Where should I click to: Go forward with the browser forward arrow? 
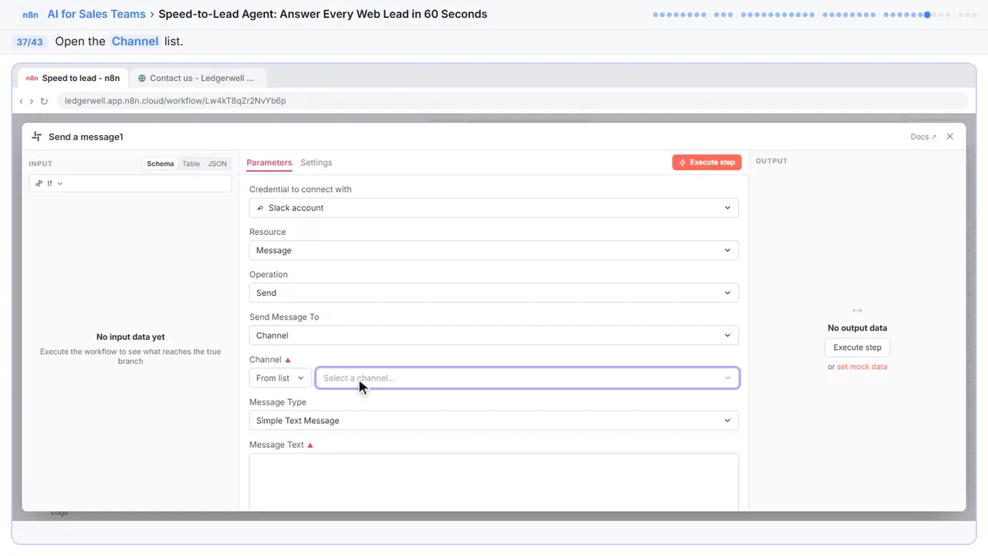32,101
